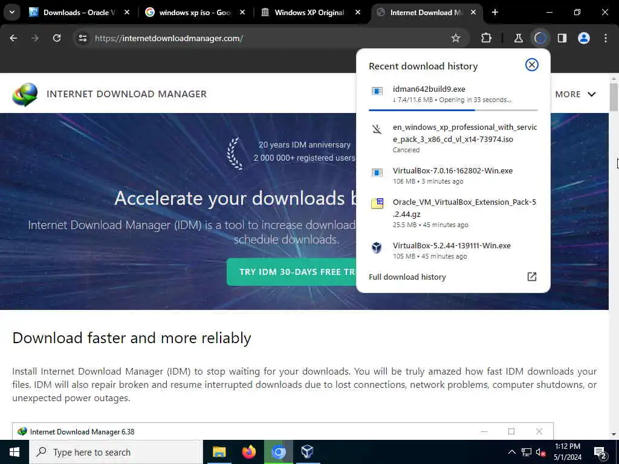Open the notification center icon

click(600, 452)
